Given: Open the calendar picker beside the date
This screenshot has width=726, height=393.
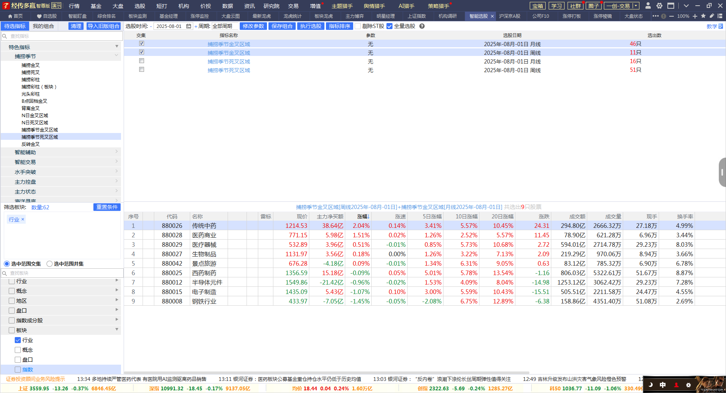Looking at the screenshot, I should (x=189, y=26).
